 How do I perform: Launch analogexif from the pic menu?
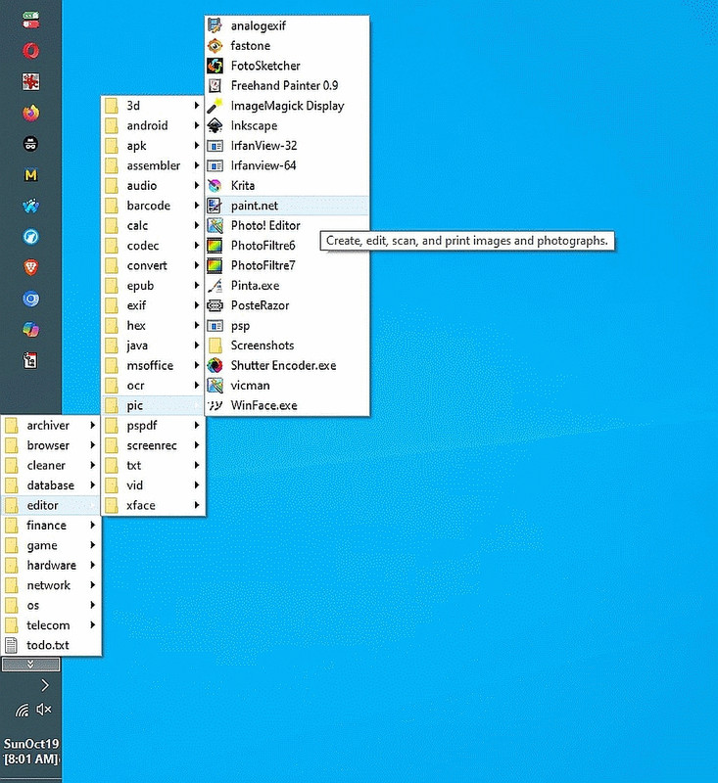point(287,25)
